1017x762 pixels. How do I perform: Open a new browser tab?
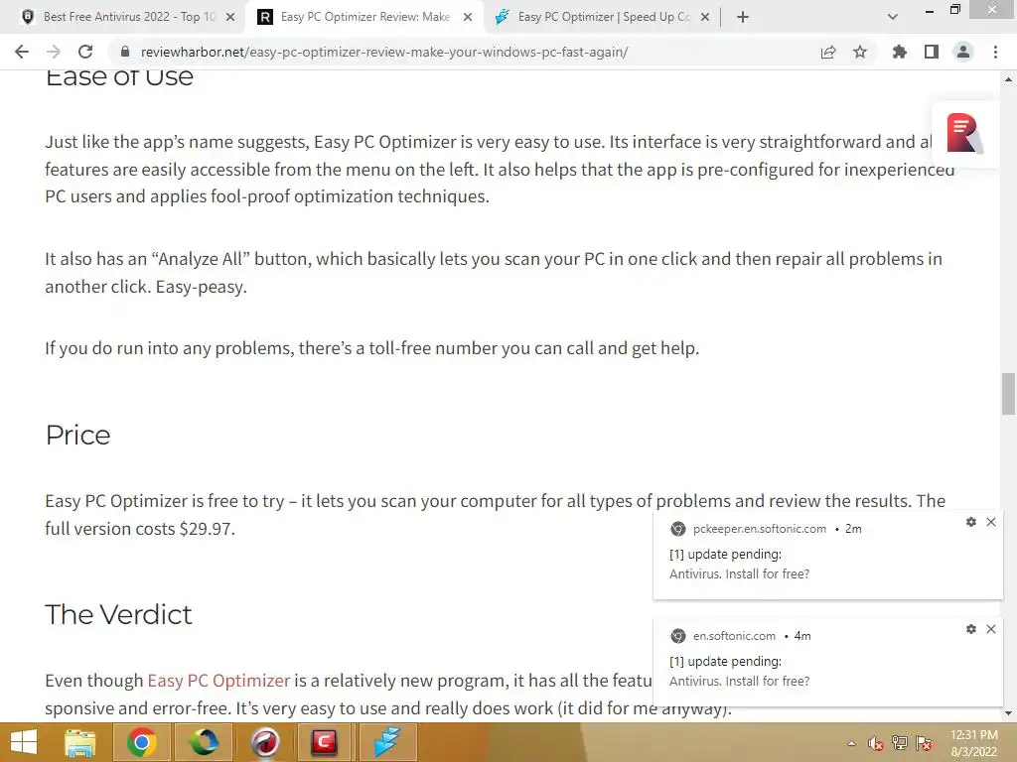(x=743, y=17)
